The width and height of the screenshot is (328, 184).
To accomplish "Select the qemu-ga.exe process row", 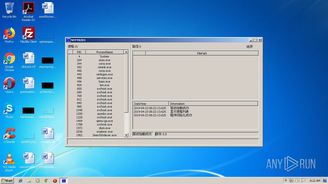I will click(96, 121).
